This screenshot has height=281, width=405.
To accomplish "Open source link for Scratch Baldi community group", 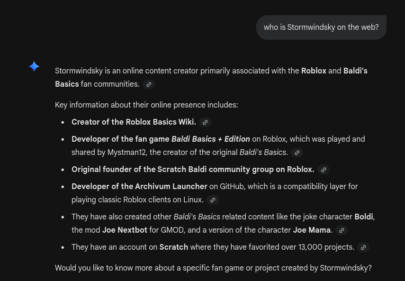I will tap(324, 170).
